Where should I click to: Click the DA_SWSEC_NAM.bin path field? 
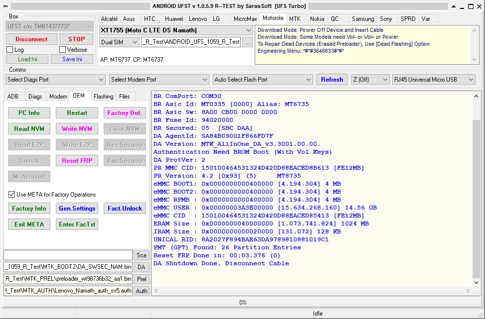(68, 267)
